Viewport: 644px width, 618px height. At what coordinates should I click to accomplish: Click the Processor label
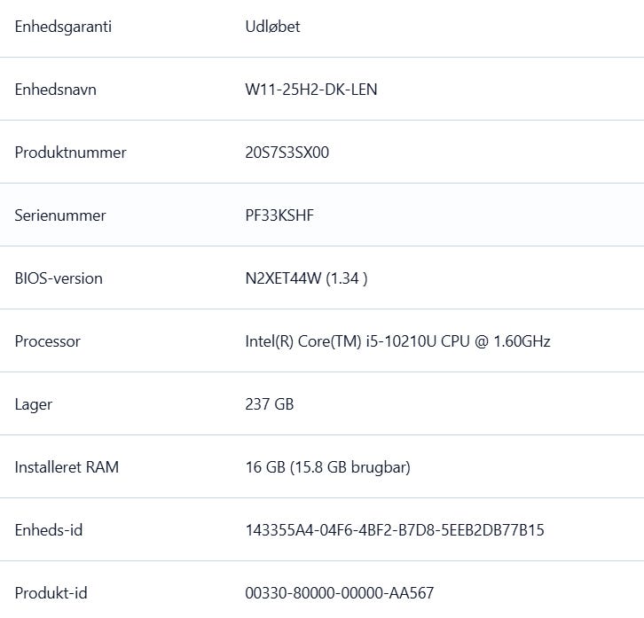click(x=48, y=341)
